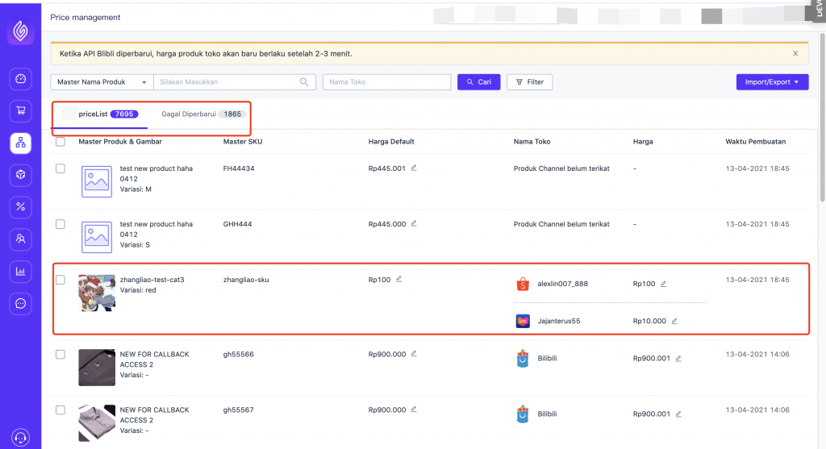The width and height of the screenshot is (826, 449).
Task: Open the customers person icon
Action: click(x=20, y=239)
